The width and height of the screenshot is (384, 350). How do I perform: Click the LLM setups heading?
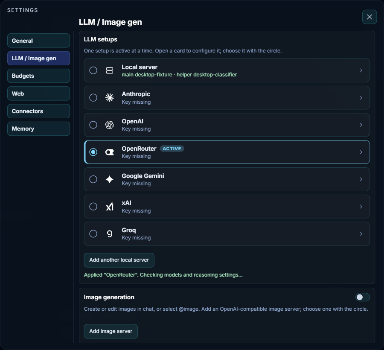point(100,39)
